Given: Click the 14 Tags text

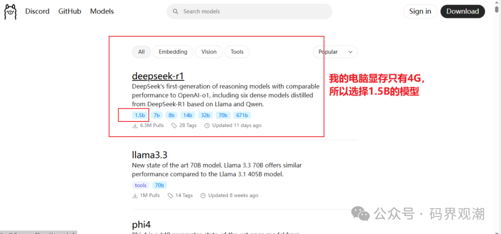Looking at the screenshot, I should pyautogui.click(x=184, y=196).
